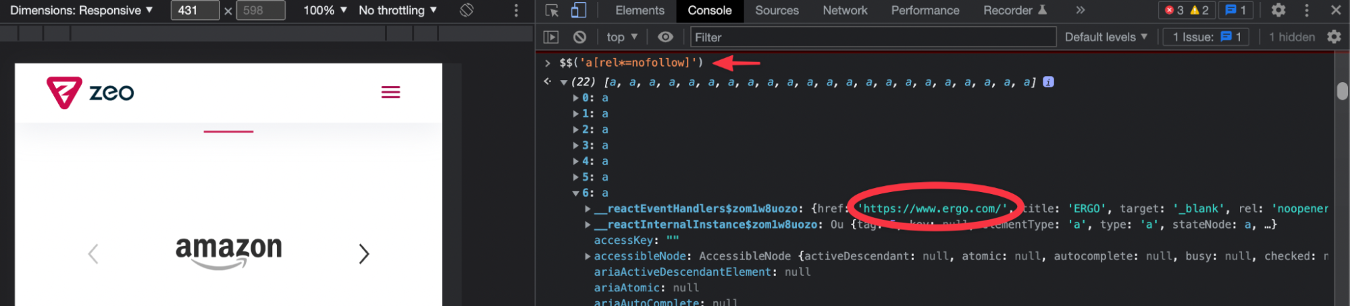
Task: Clear the console with the ban icon
Action: click(x=579, y=37)
